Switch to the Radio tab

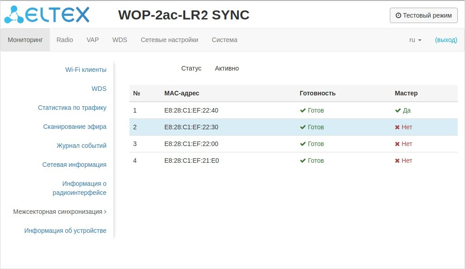tap(65, 40)
